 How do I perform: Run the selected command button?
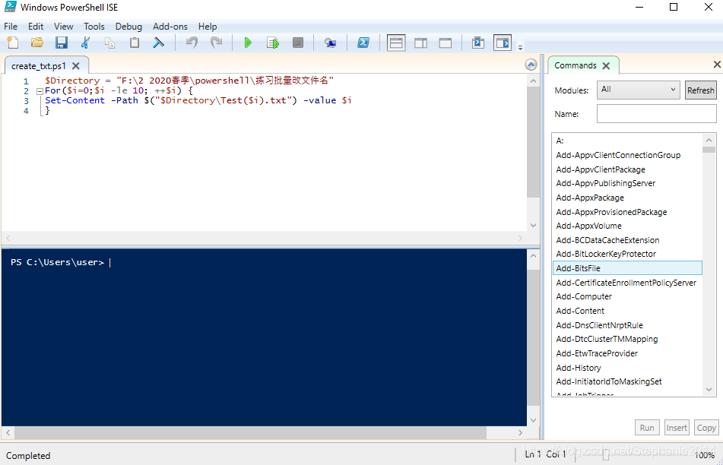point(647,428)
